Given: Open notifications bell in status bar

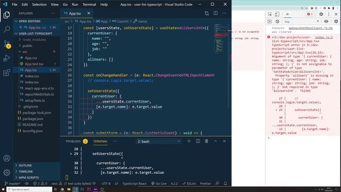Looking at the screenshot, I should point(225,183).
